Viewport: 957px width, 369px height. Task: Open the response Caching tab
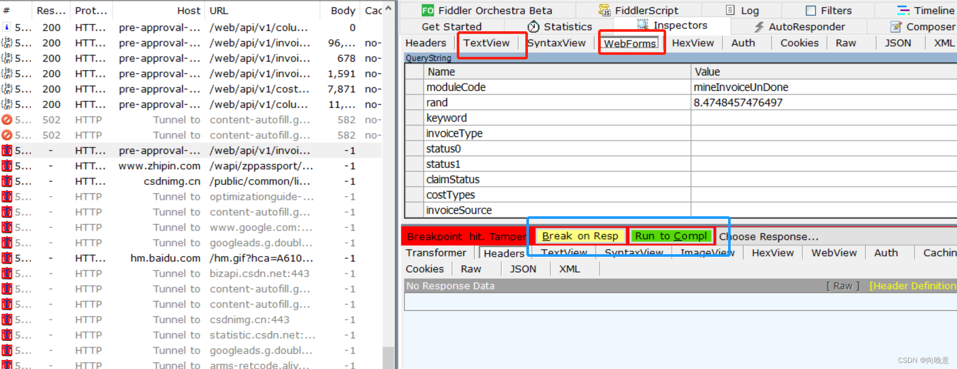pos(939,253)
